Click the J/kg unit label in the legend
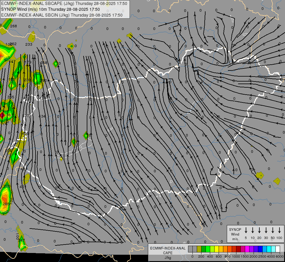The height and width of the screenshot is (262, 285). coord(168,258)
